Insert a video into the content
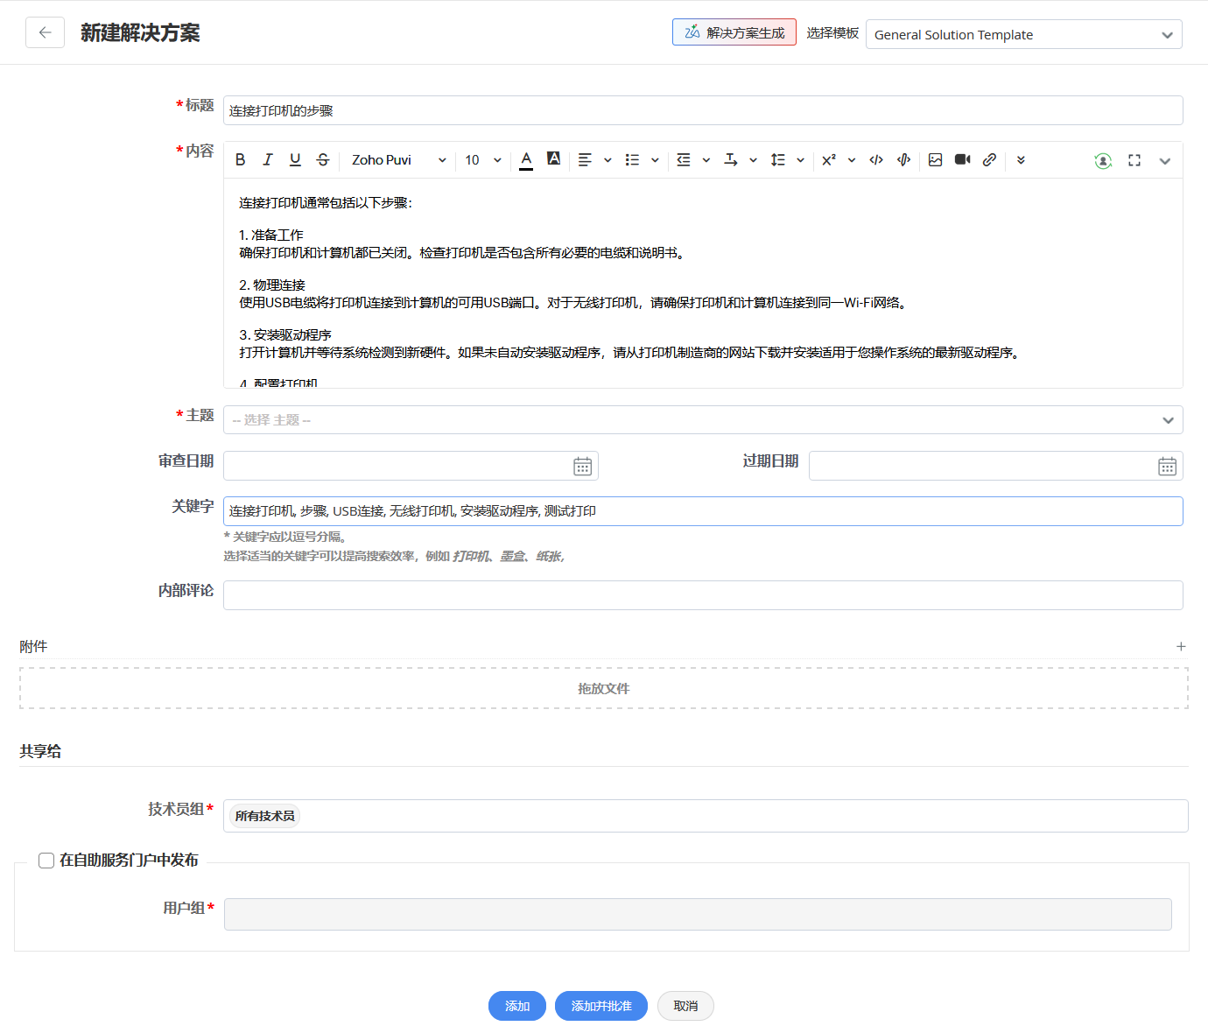 click(962, 159)
